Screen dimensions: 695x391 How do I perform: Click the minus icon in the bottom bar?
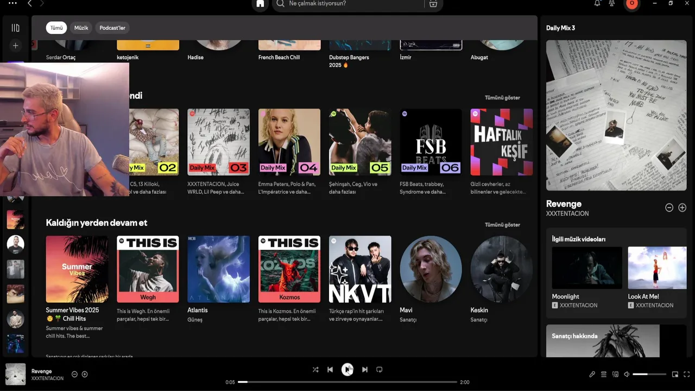pos(75,374)
